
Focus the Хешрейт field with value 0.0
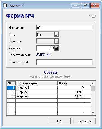click(x=45, y=48)
